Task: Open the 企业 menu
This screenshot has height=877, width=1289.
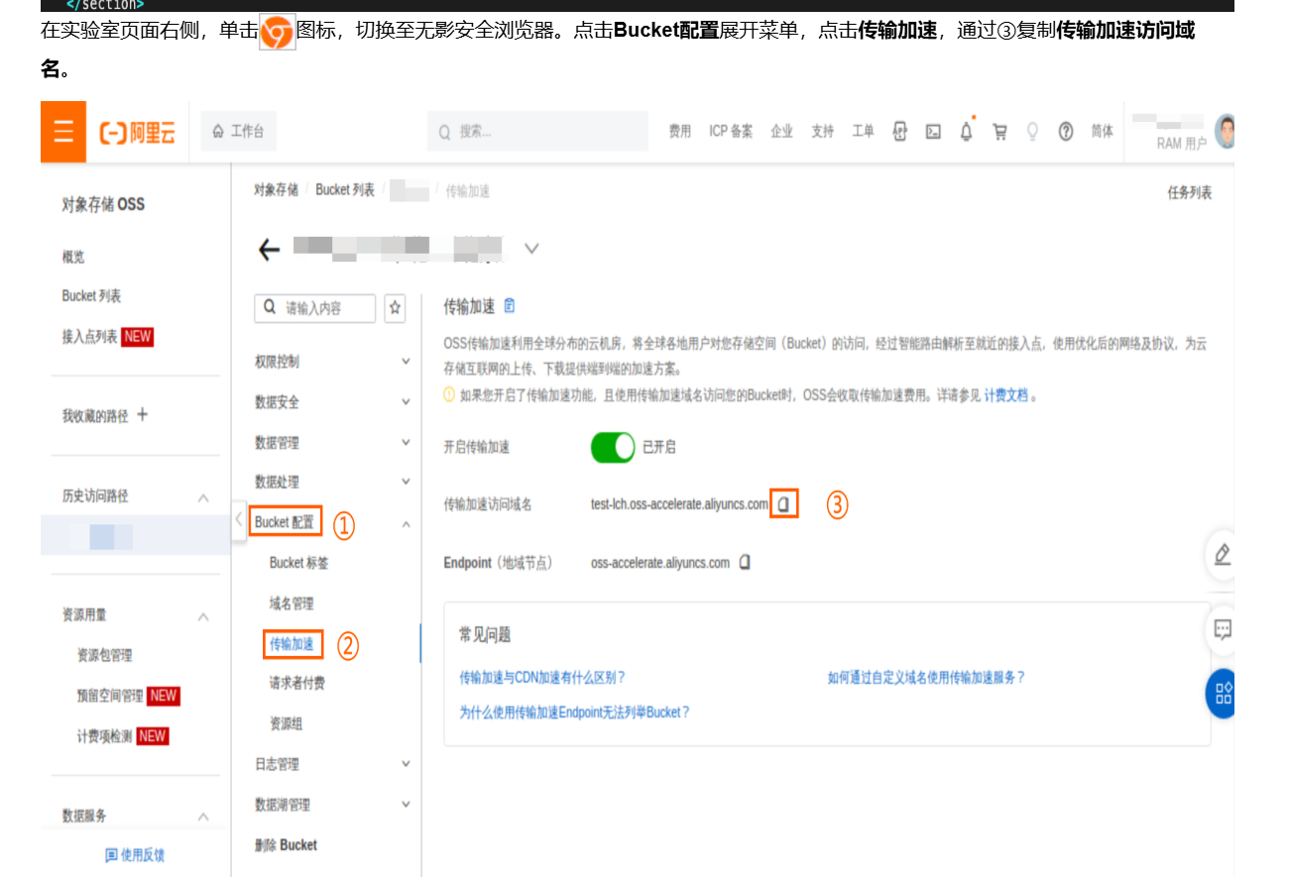Action: 782,131
